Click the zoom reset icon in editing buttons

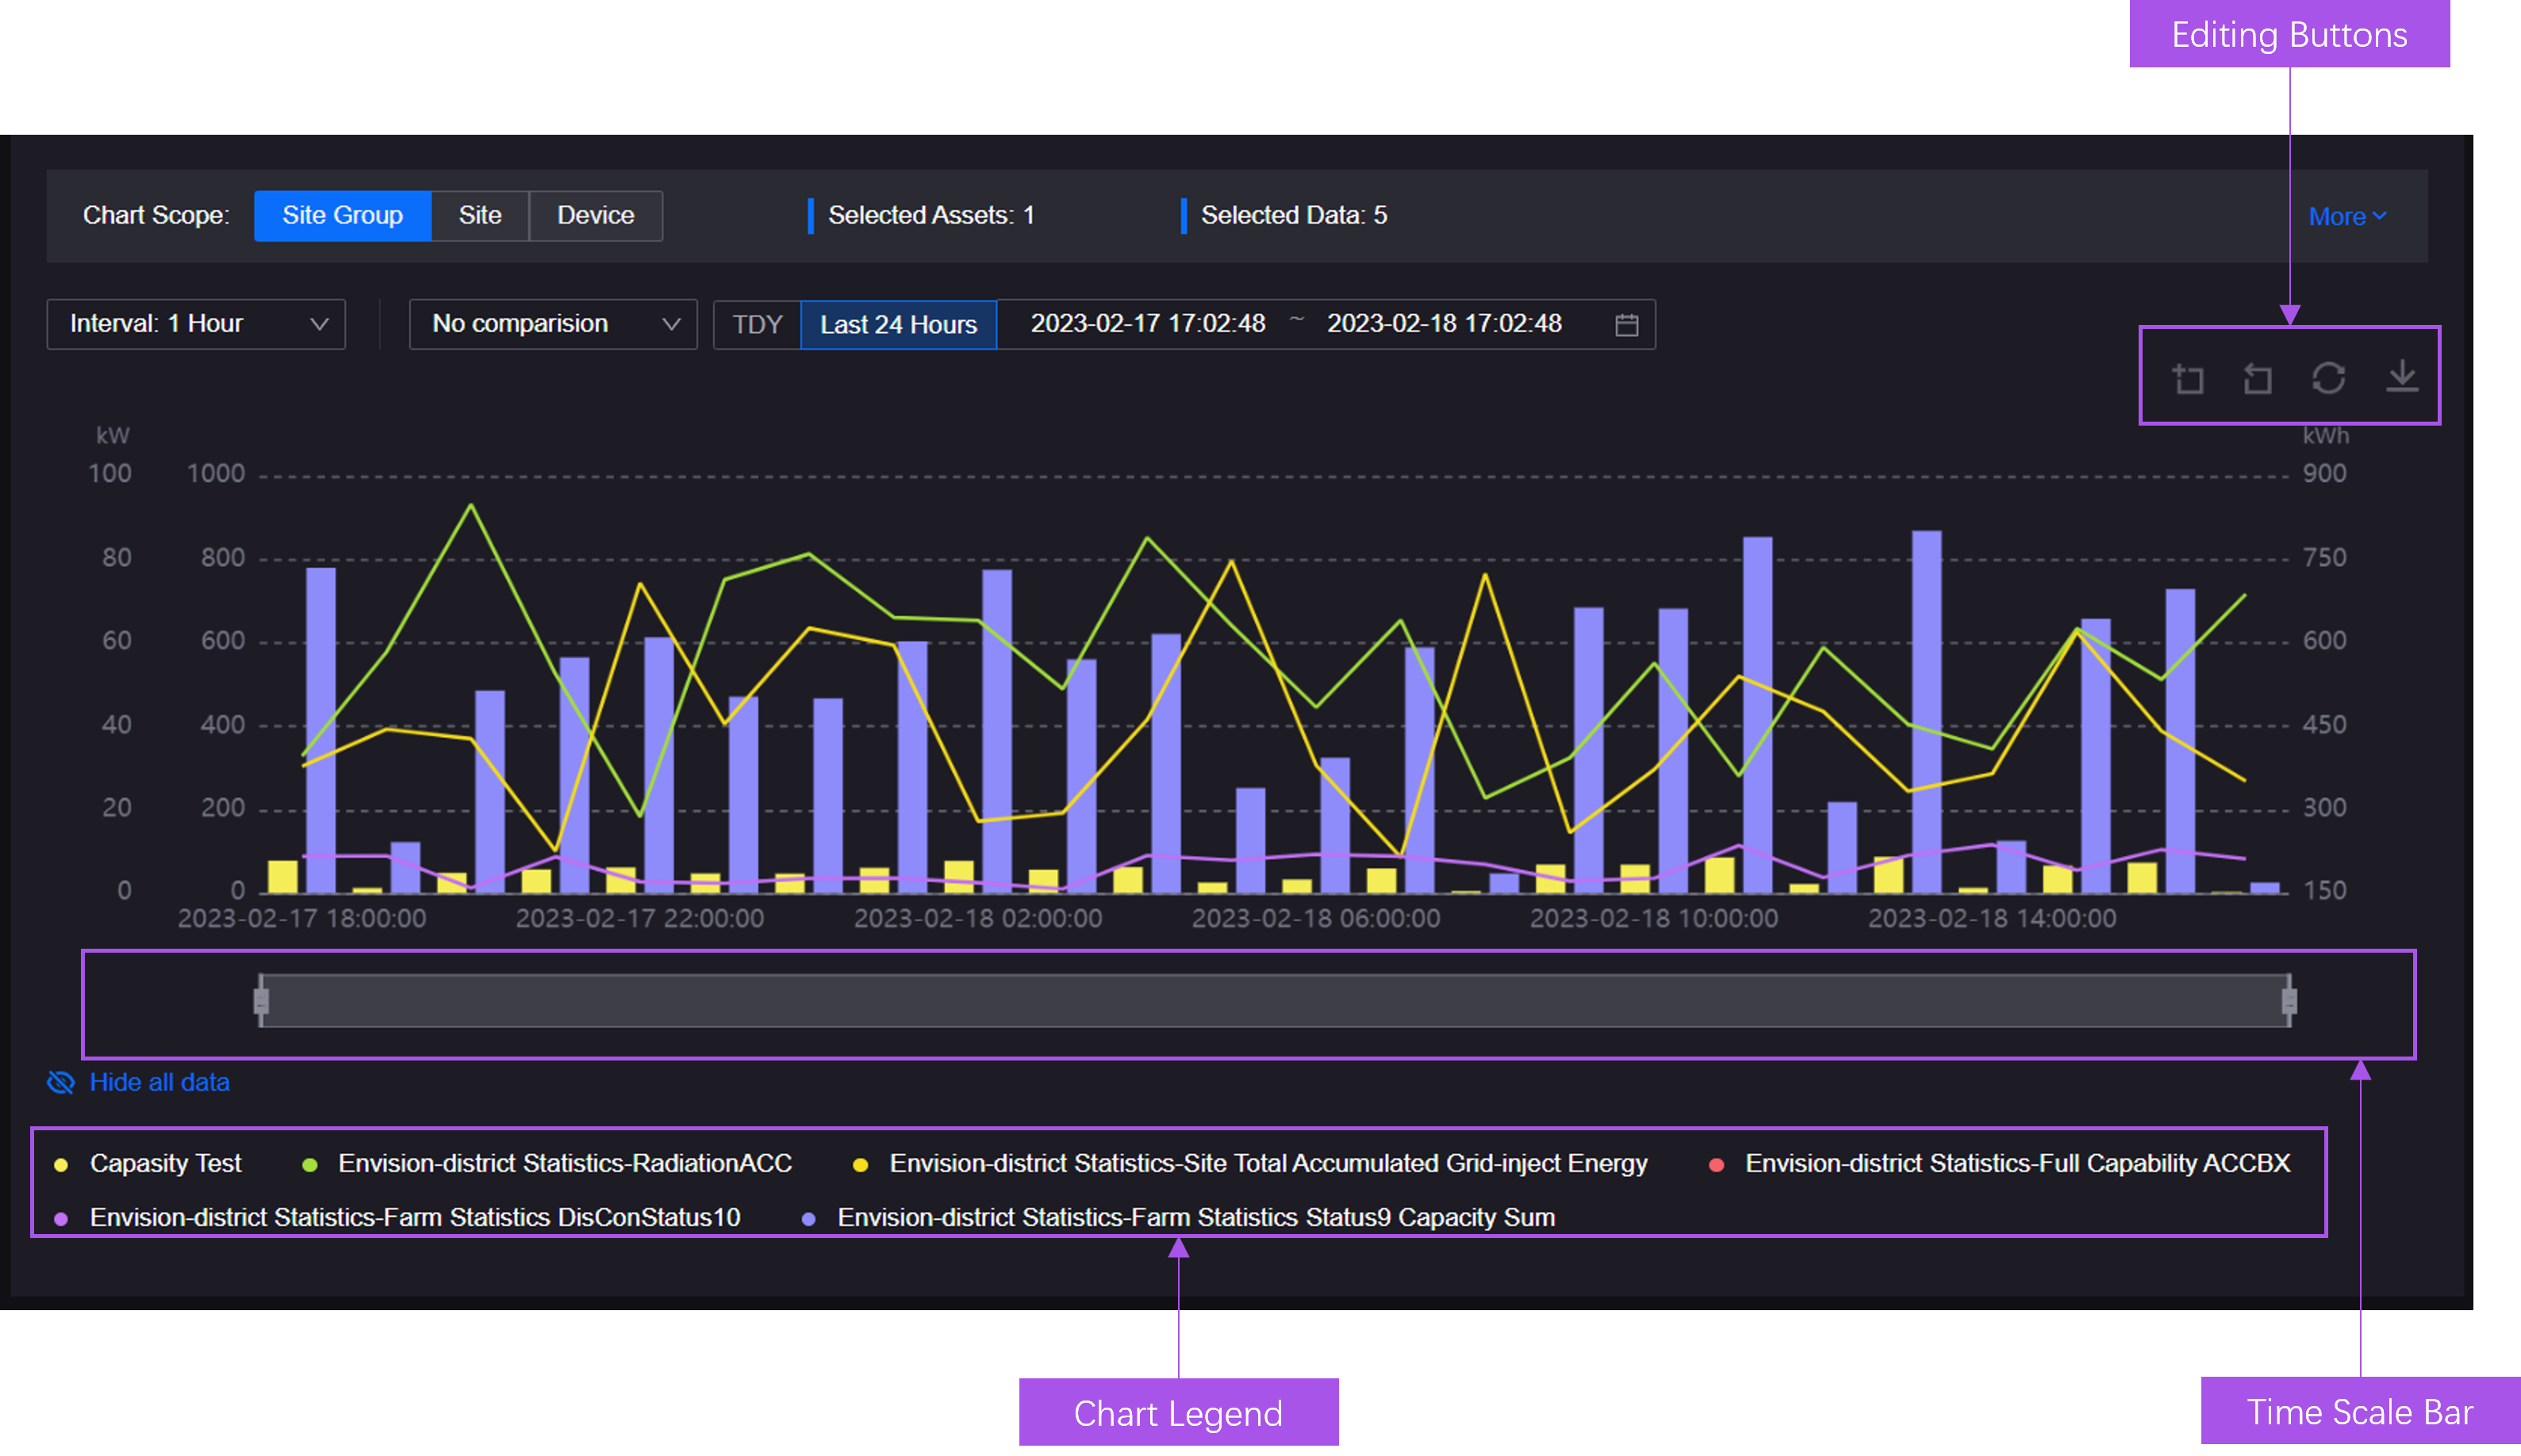coord(2258,378)
